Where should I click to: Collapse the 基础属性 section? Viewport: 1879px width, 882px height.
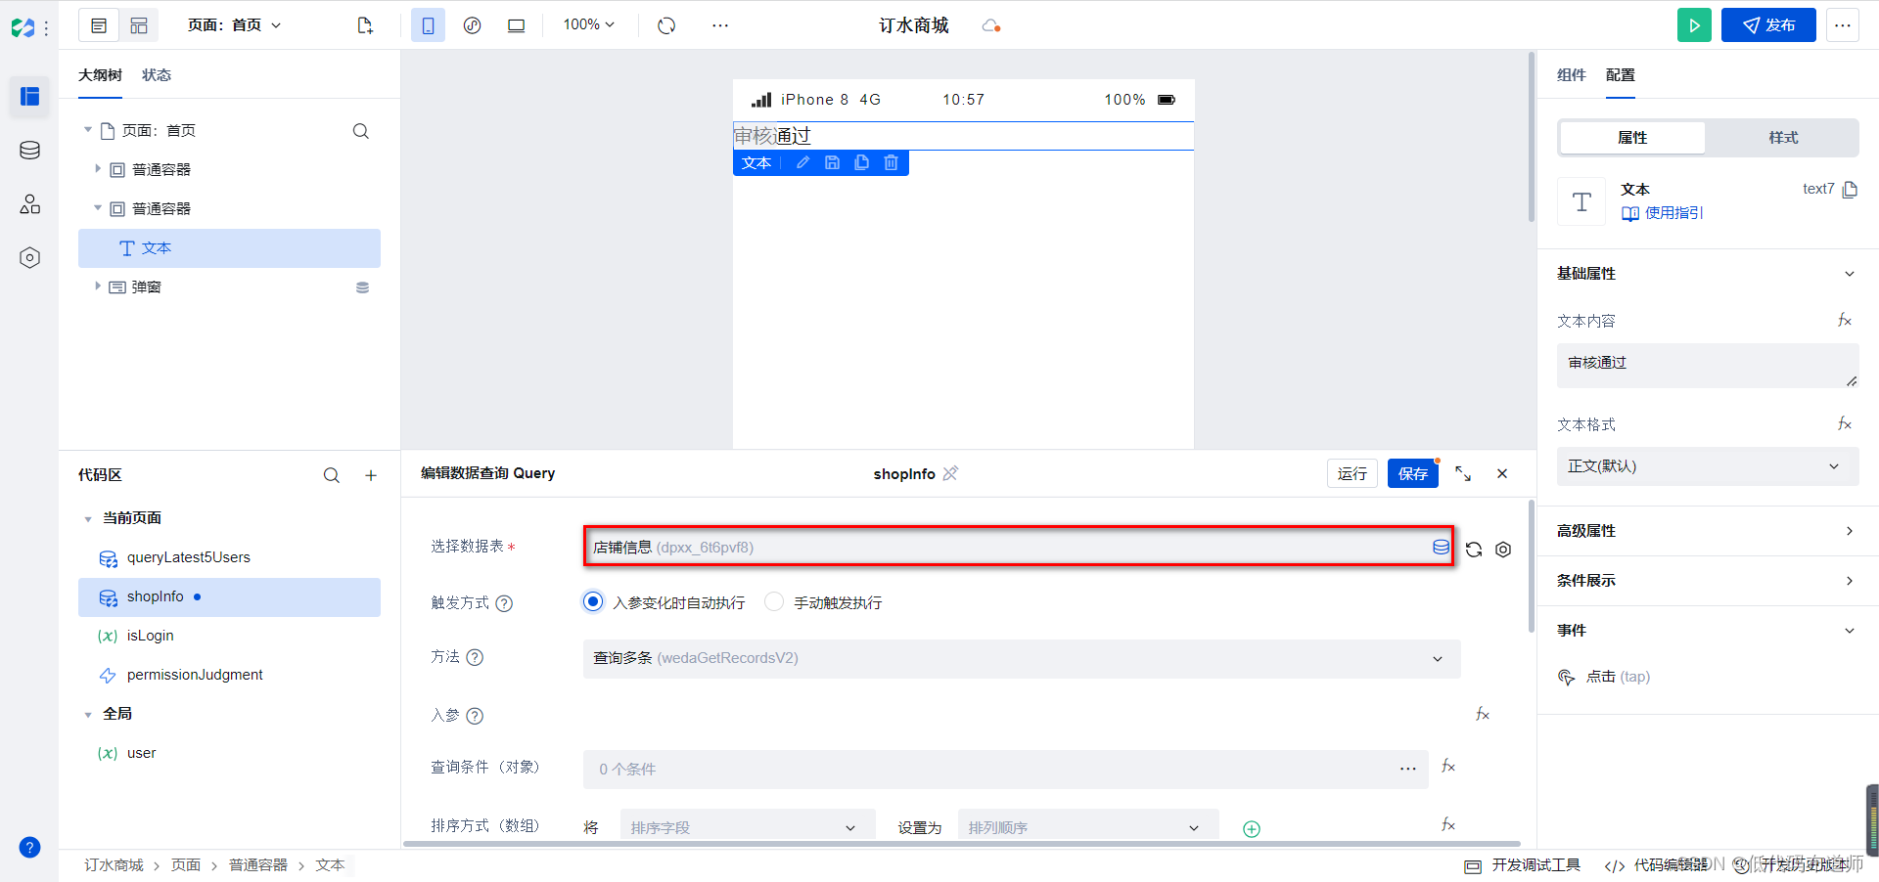click(x=1708, y=274)
